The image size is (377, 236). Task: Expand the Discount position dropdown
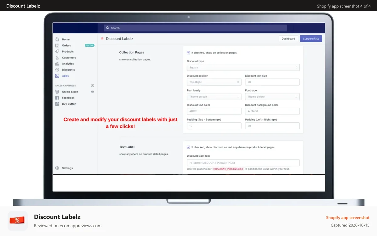(214, 82)
